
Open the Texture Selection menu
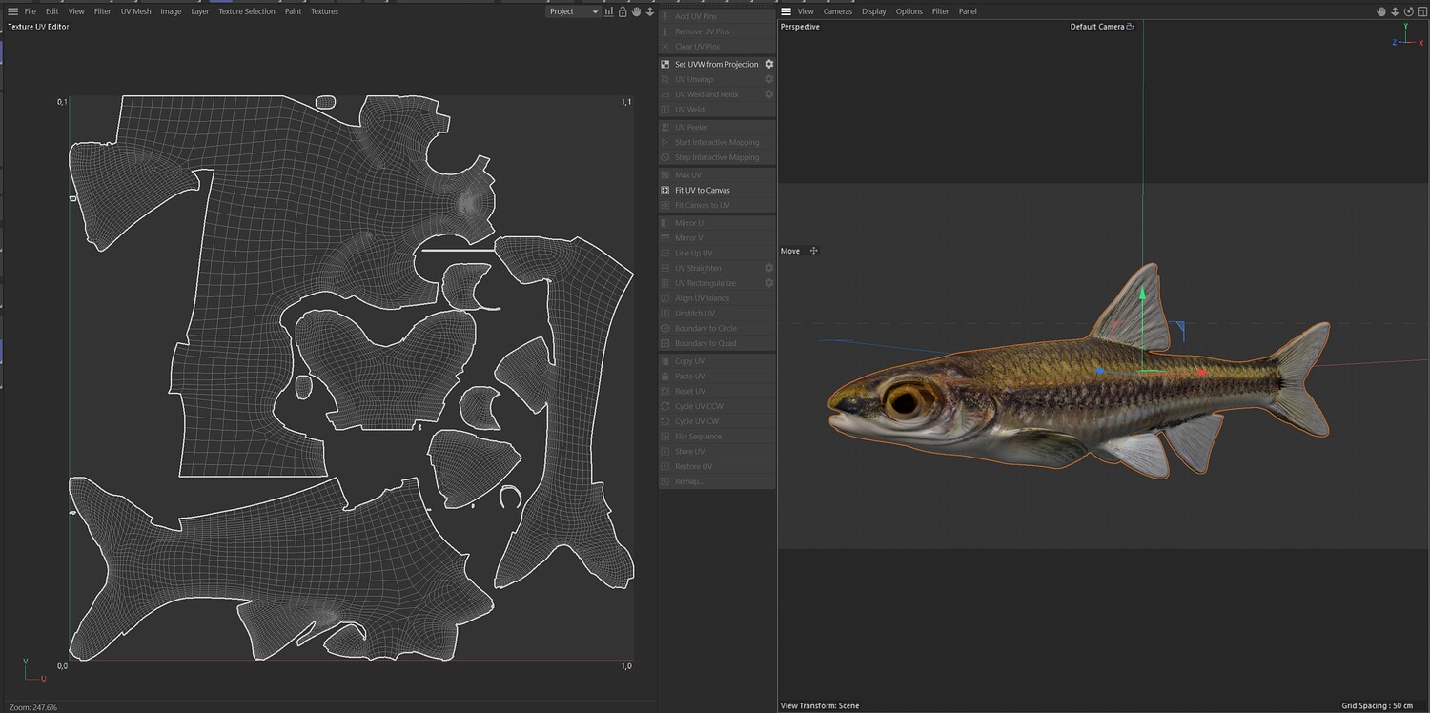click(x=246, y=11)
